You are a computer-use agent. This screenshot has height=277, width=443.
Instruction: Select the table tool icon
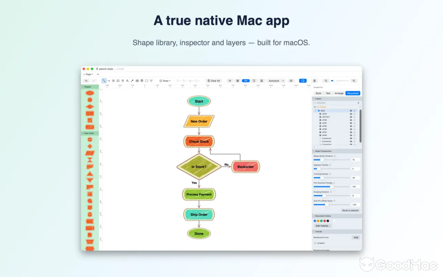137,81
